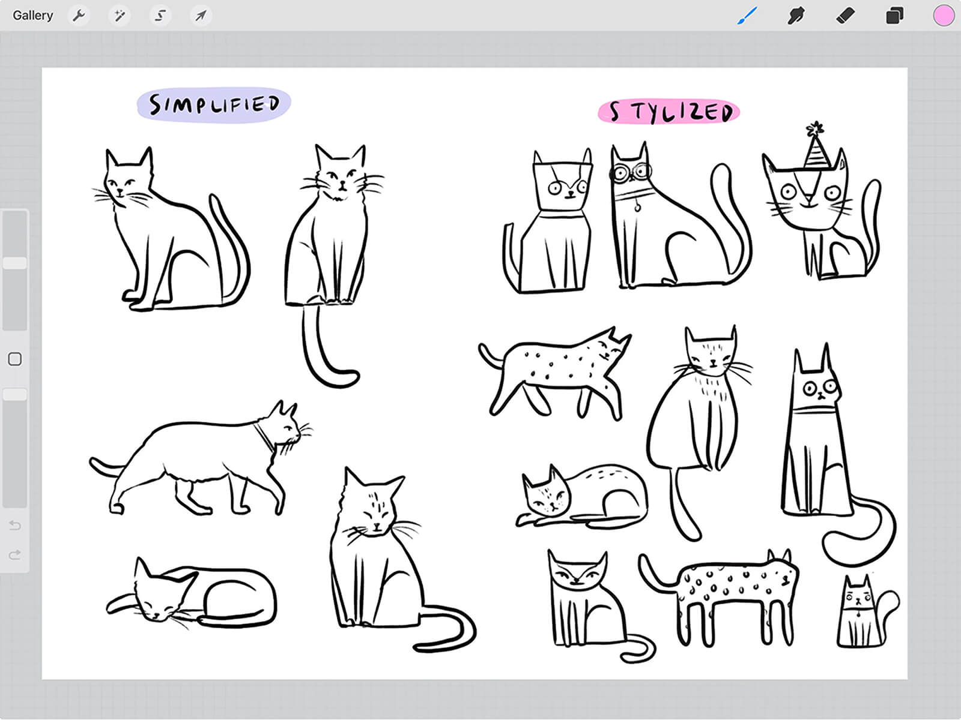Open the pink active color picker

click(944, 16)
